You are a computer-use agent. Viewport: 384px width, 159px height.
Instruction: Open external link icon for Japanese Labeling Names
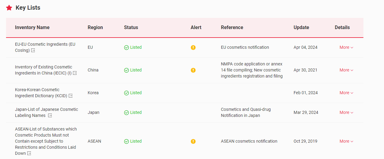[x=50, y=116]
